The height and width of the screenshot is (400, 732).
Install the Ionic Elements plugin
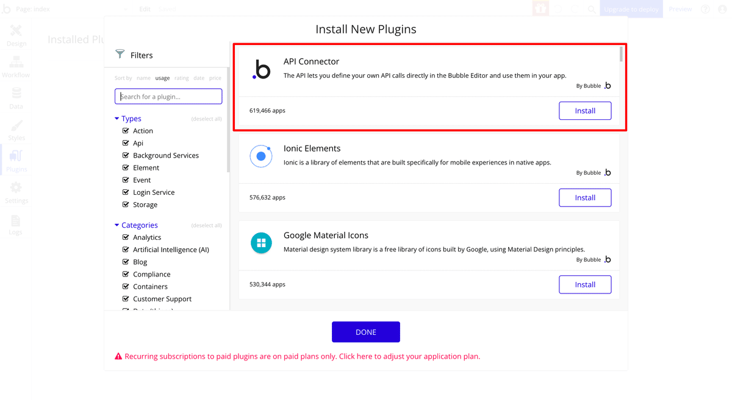coord(585,198)
